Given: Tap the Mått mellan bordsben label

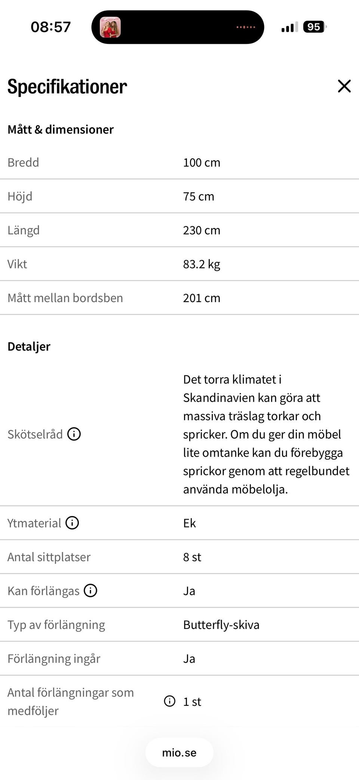Looking at the screenshot, I should pos(65,298).
